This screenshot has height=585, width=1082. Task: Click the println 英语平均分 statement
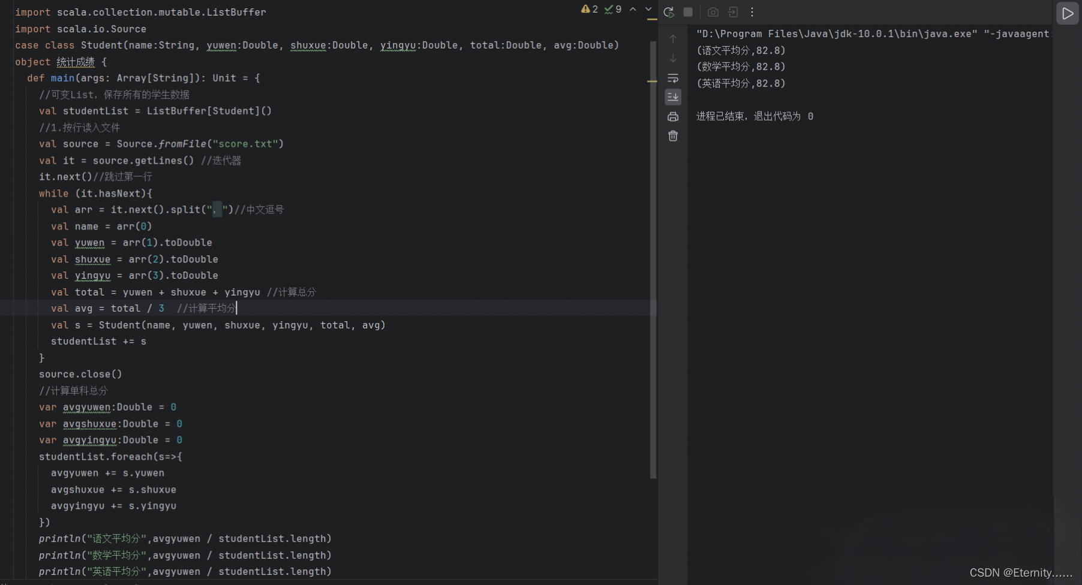[185, 572]
